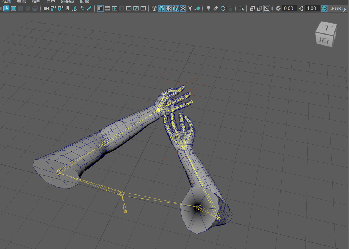Open the 显示 panel menu
The image size is (349, 249).
[51, 1]
